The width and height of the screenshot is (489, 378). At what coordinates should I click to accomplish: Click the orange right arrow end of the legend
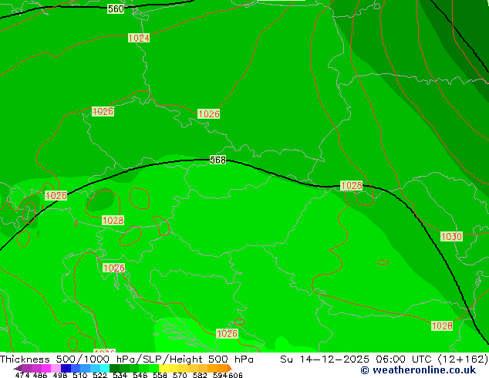(230, 368)
